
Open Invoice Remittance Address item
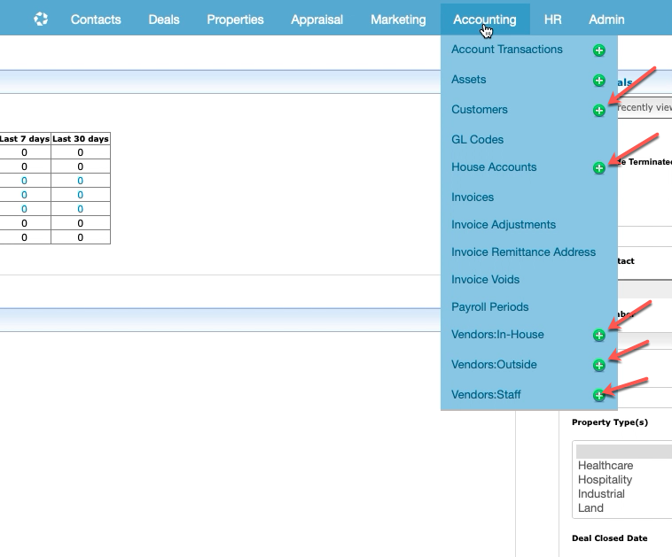(523, 251)
